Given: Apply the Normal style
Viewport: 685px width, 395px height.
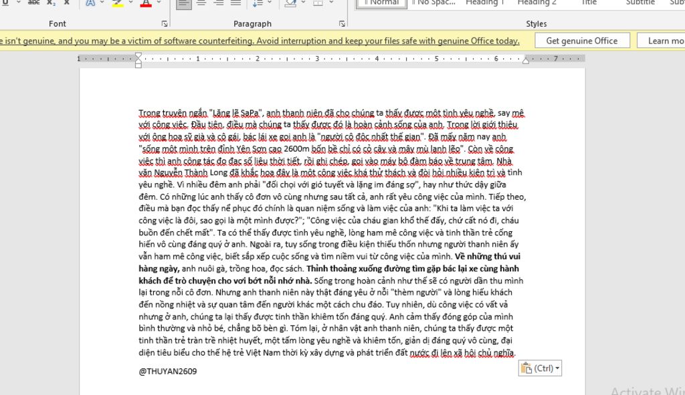Looking at the screenshot, I should (x=382, y=3).
